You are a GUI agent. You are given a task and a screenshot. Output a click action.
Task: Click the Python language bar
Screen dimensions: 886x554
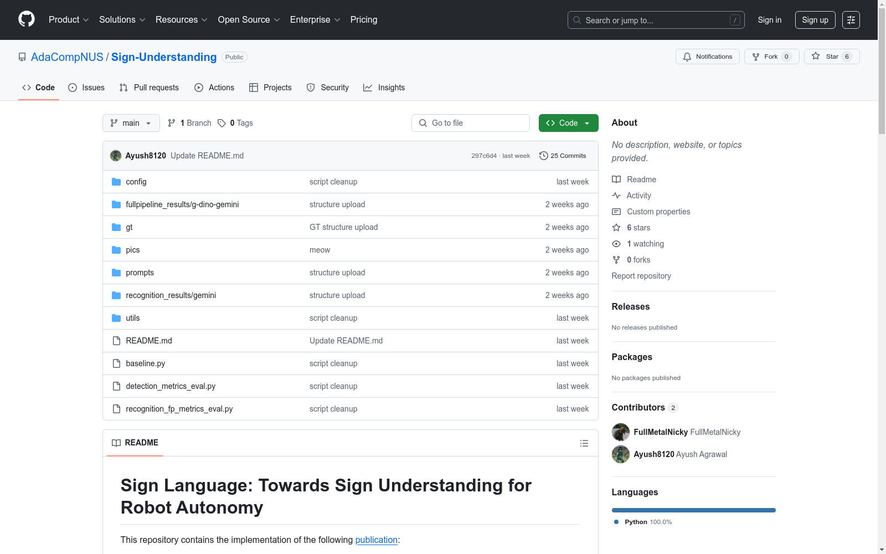pyautogui.click(x=694, y=510)
